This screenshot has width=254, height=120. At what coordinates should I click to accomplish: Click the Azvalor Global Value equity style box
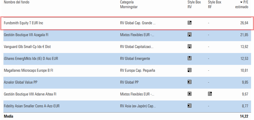point(190,82)
